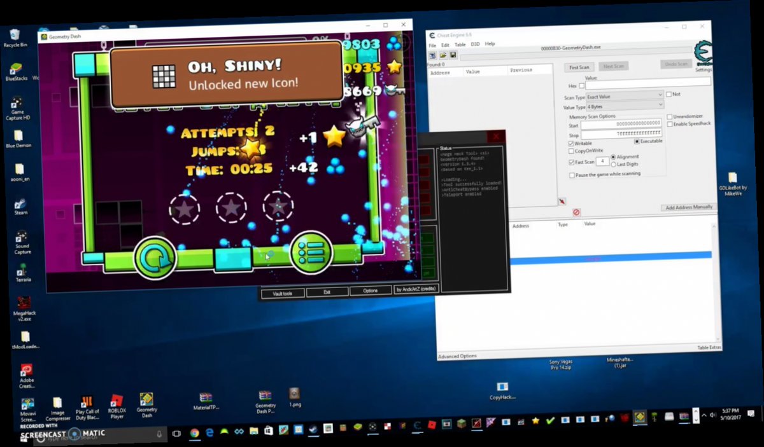The height and width of the screenshot is (447, 764).
Task: Select the CopyHack desktop file
Action: (x=502, y=390)
